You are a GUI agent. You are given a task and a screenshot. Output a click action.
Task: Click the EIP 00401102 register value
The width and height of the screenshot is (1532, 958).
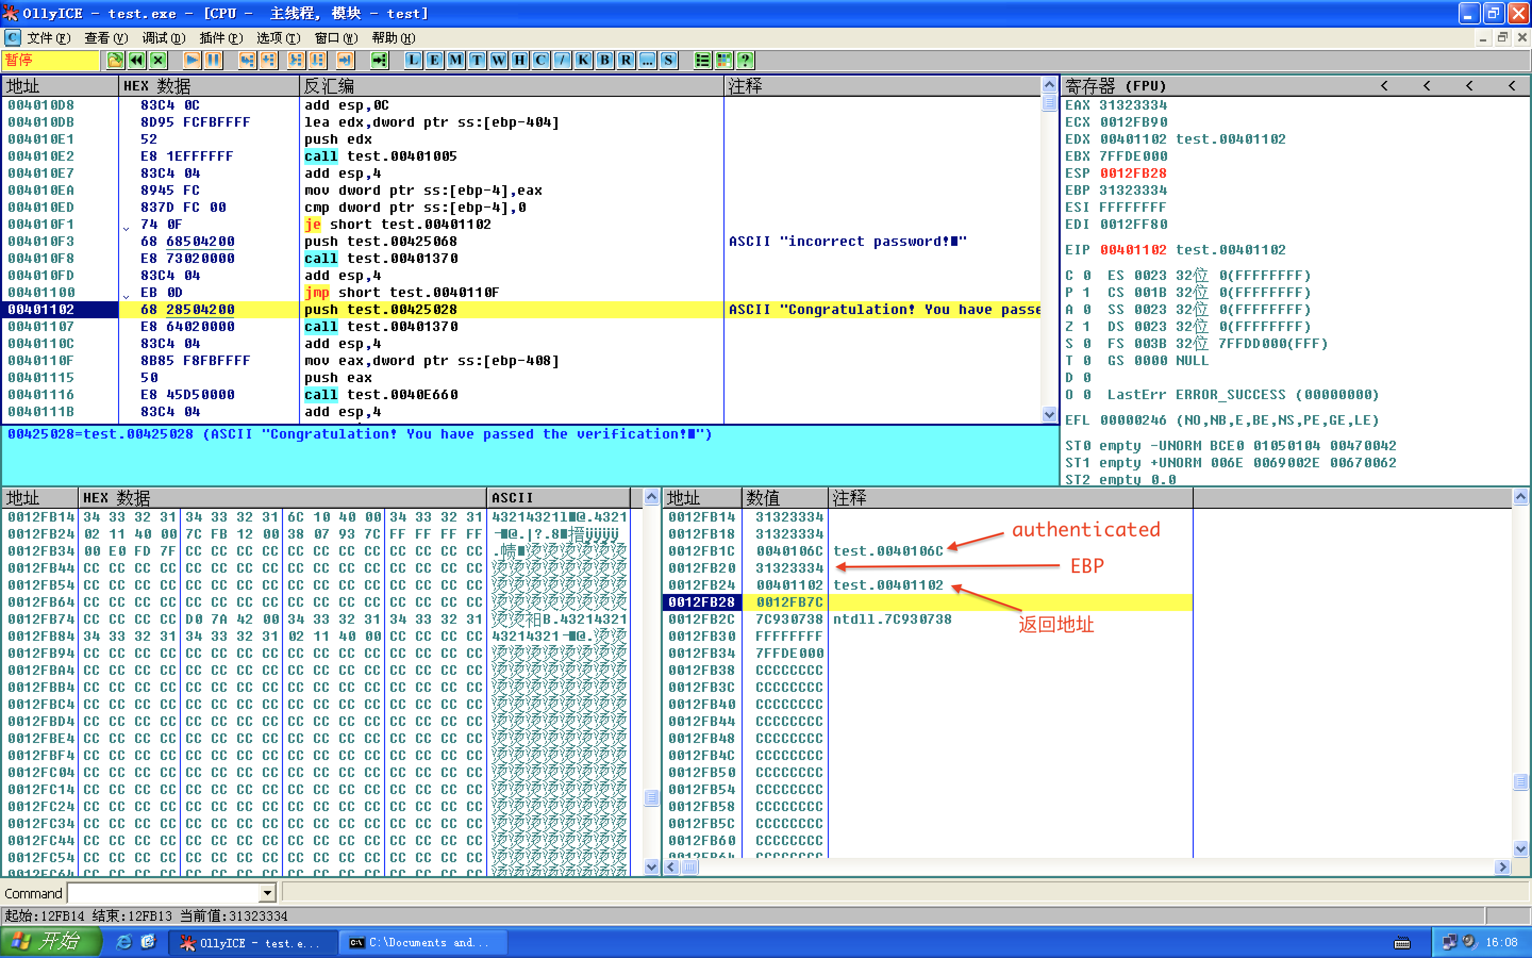(1133, 250)
